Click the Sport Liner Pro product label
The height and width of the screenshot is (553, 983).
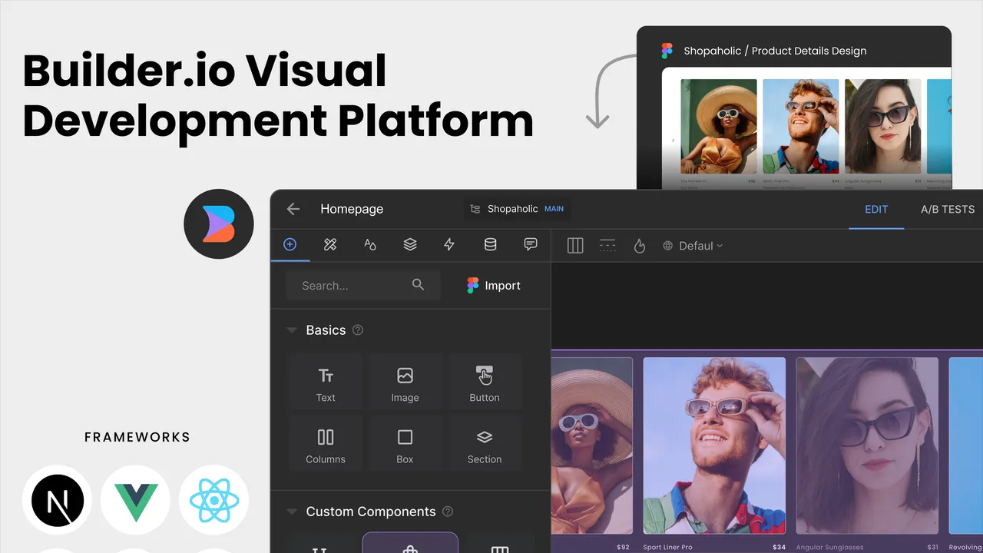(667, 548)
